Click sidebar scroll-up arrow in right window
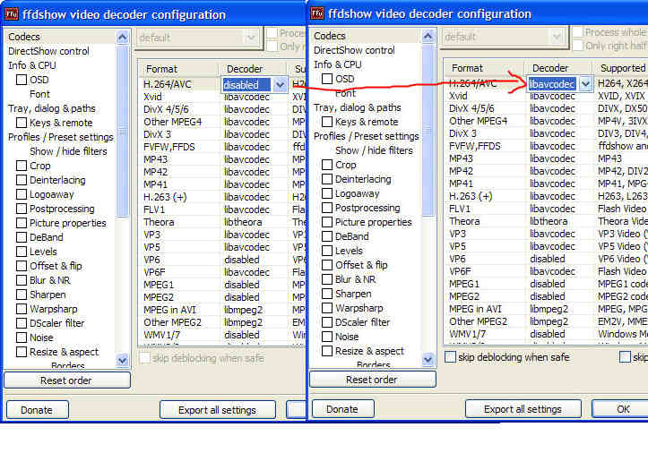 click(x=428, y=37)
